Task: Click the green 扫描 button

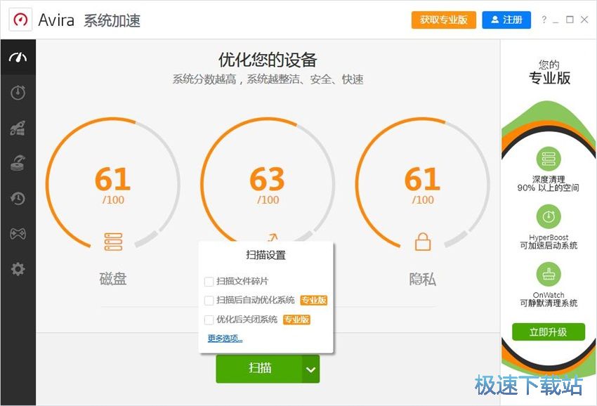Action: tap(259, 369)
